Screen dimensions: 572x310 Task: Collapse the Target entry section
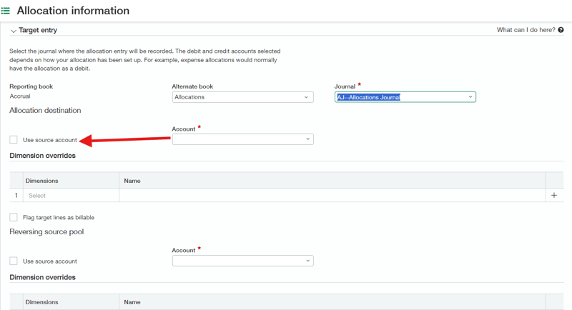[x=13, y=31]
